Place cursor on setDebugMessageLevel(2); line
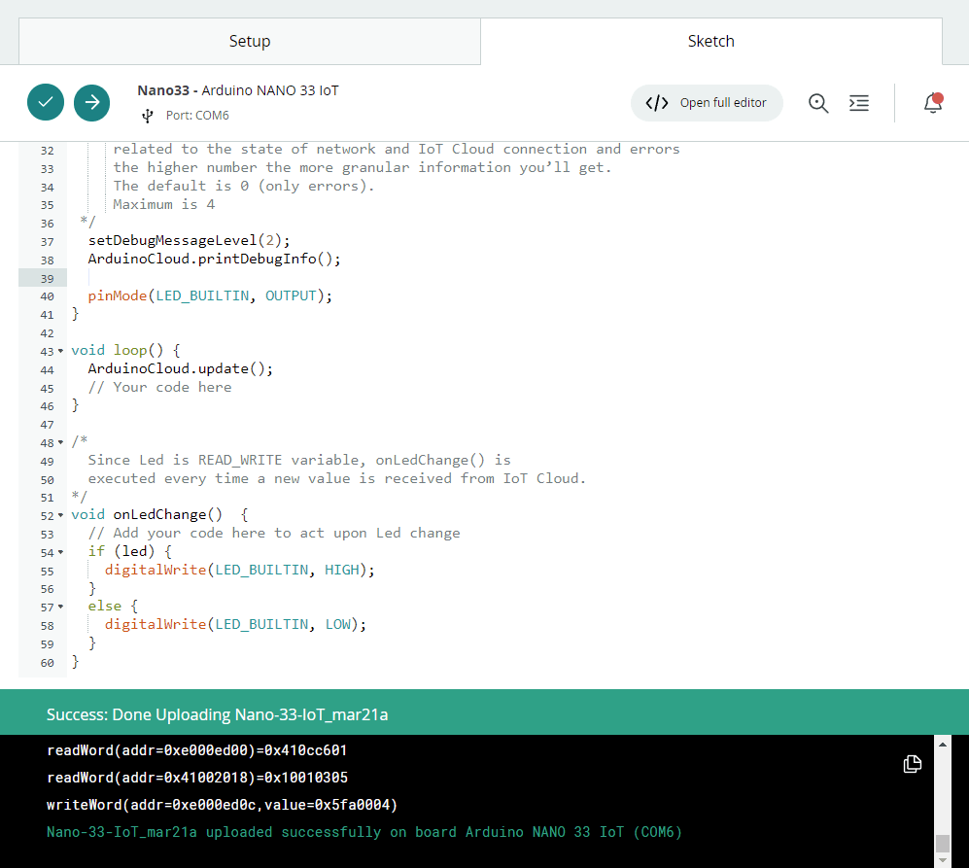Viewport: 969px width, 868px height. [190, 240]
